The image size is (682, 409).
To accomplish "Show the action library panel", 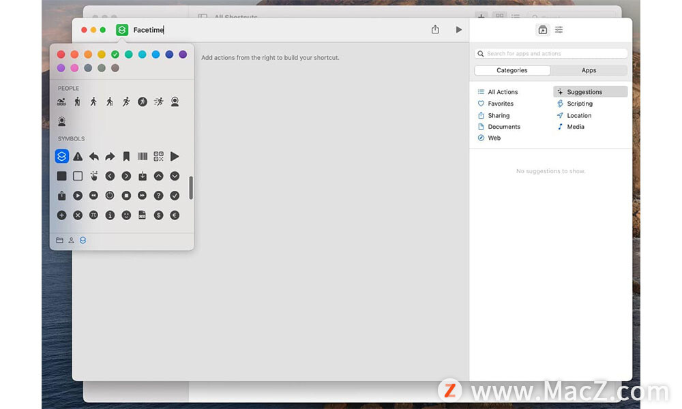I will coord(542,30).
